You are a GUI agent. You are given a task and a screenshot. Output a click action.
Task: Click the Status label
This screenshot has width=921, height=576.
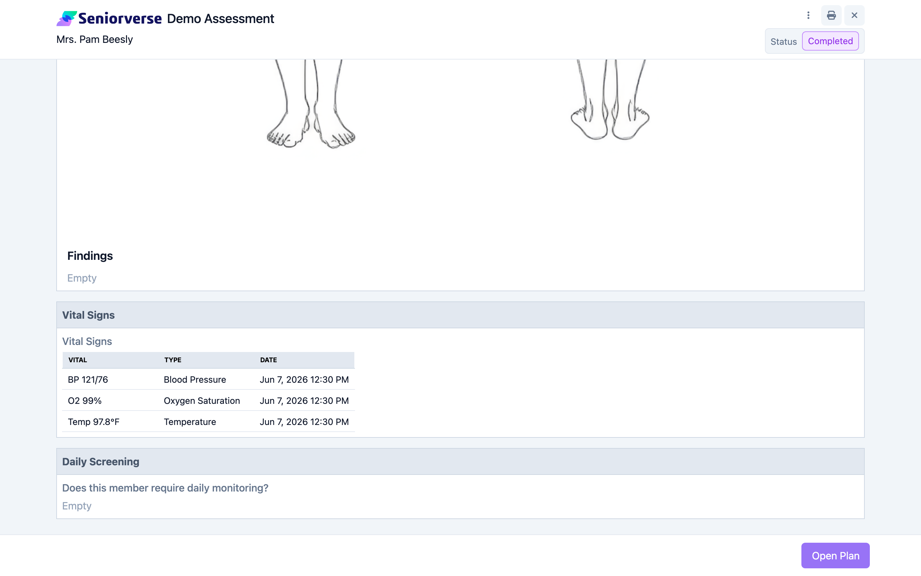click(x=783, y=42)
